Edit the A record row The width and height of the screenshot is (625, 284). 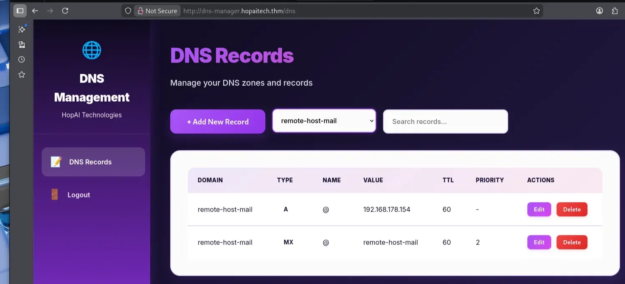(539, 209)
